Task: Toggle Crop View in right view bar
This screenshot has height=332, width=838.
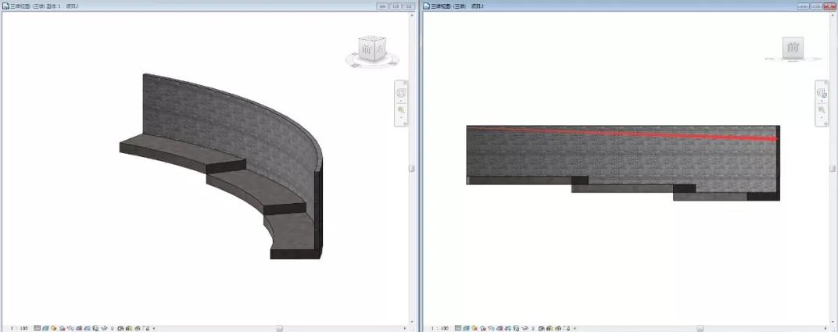Action: coord(500,328)
